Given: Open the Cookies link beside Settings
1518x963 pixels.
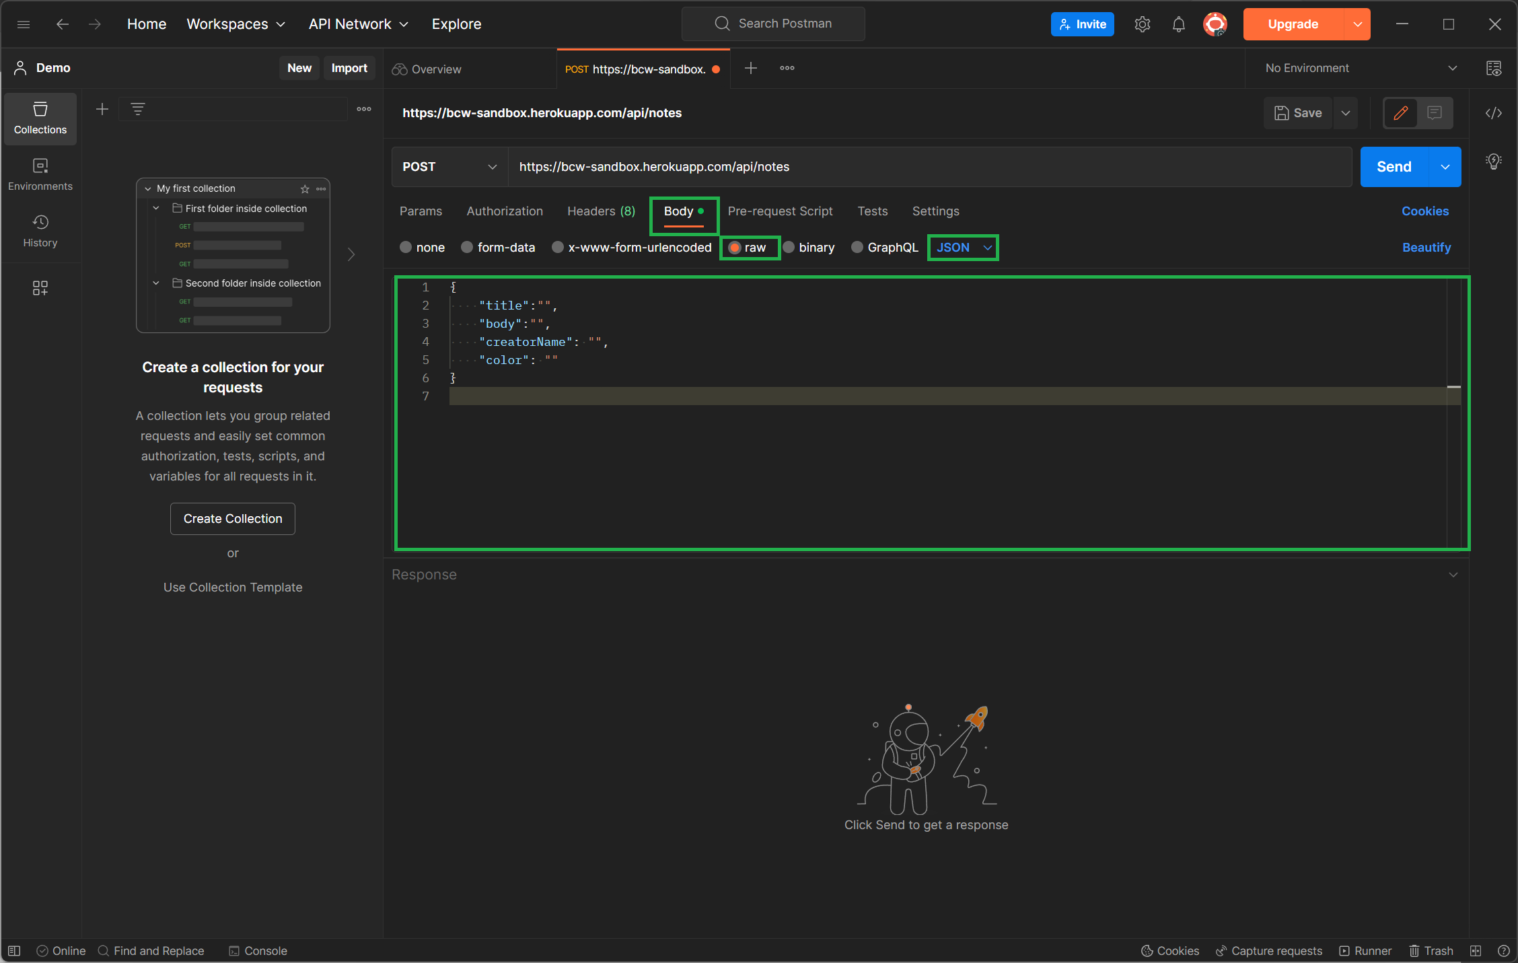Looking at the screenshot, I should tap(1425, 211).
